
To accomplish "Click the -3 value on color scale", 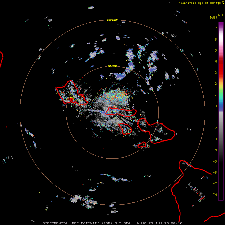I will pyautogui.click(x=215, y=139).
